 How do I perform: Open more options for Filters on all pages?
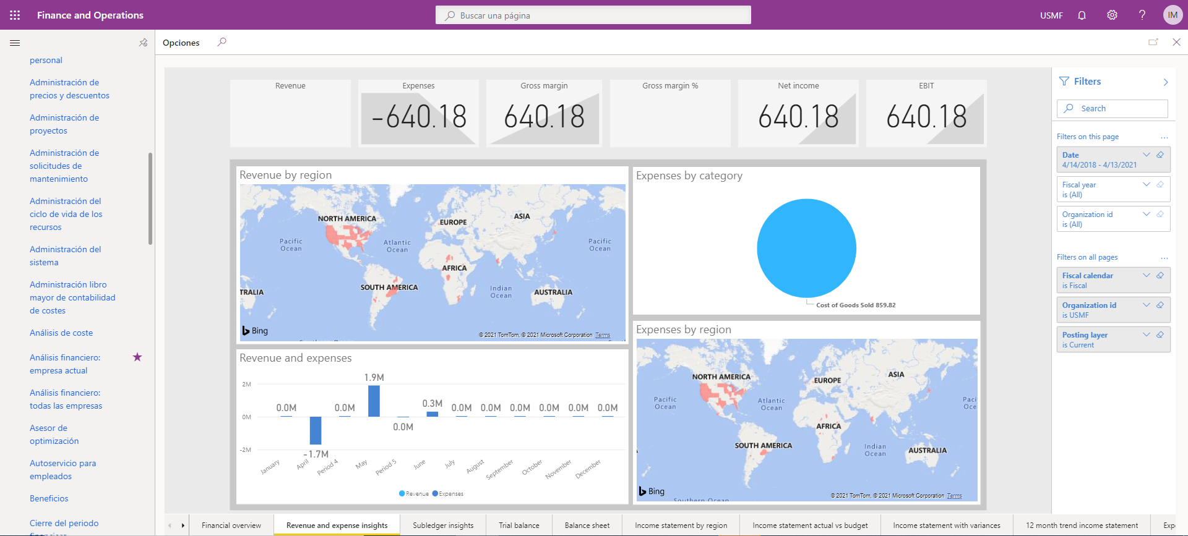[x=1164, y=258]
